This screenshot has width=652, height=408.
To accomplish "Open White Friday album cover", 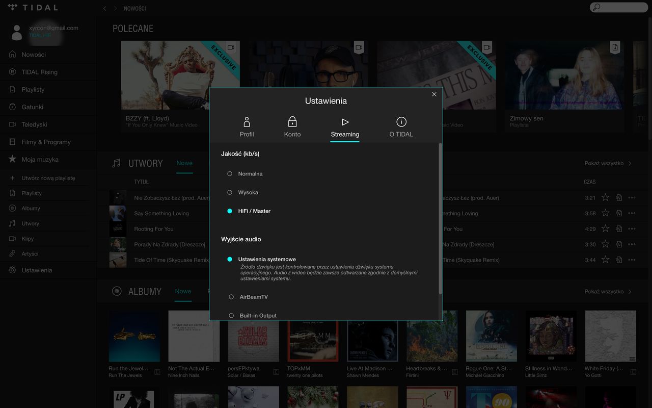I will pos(610,336).
